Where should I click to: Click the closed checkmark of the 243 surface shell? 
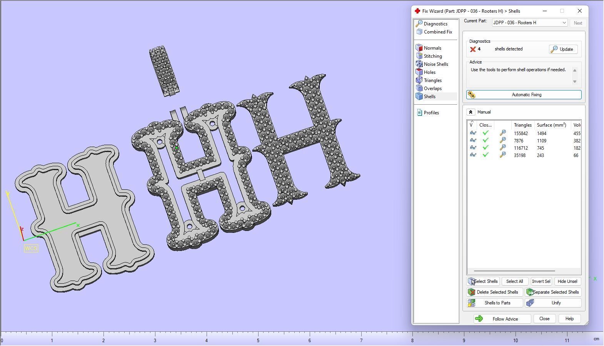pos(486,155)
